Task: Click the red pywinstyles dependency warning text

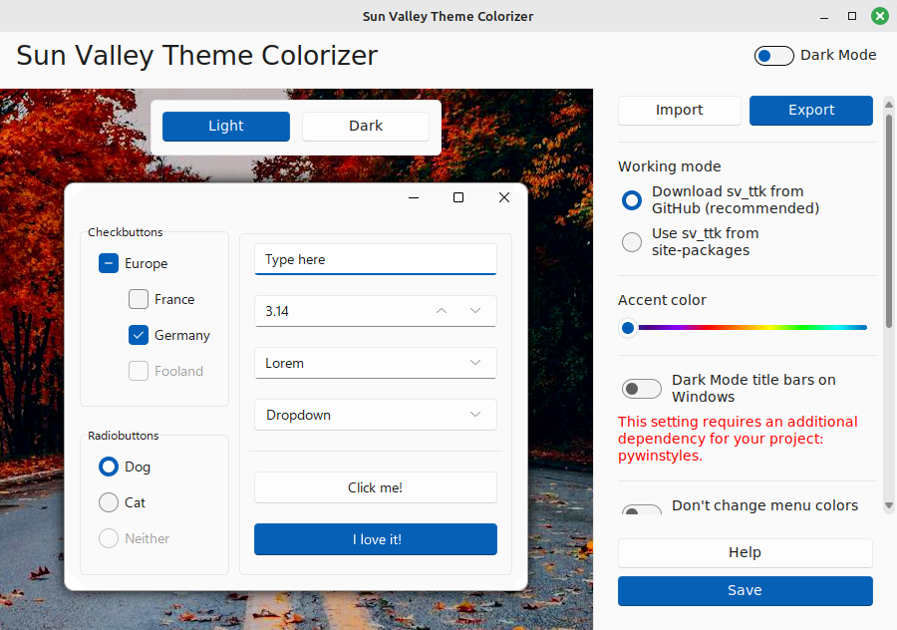Action: coord(738,439)
